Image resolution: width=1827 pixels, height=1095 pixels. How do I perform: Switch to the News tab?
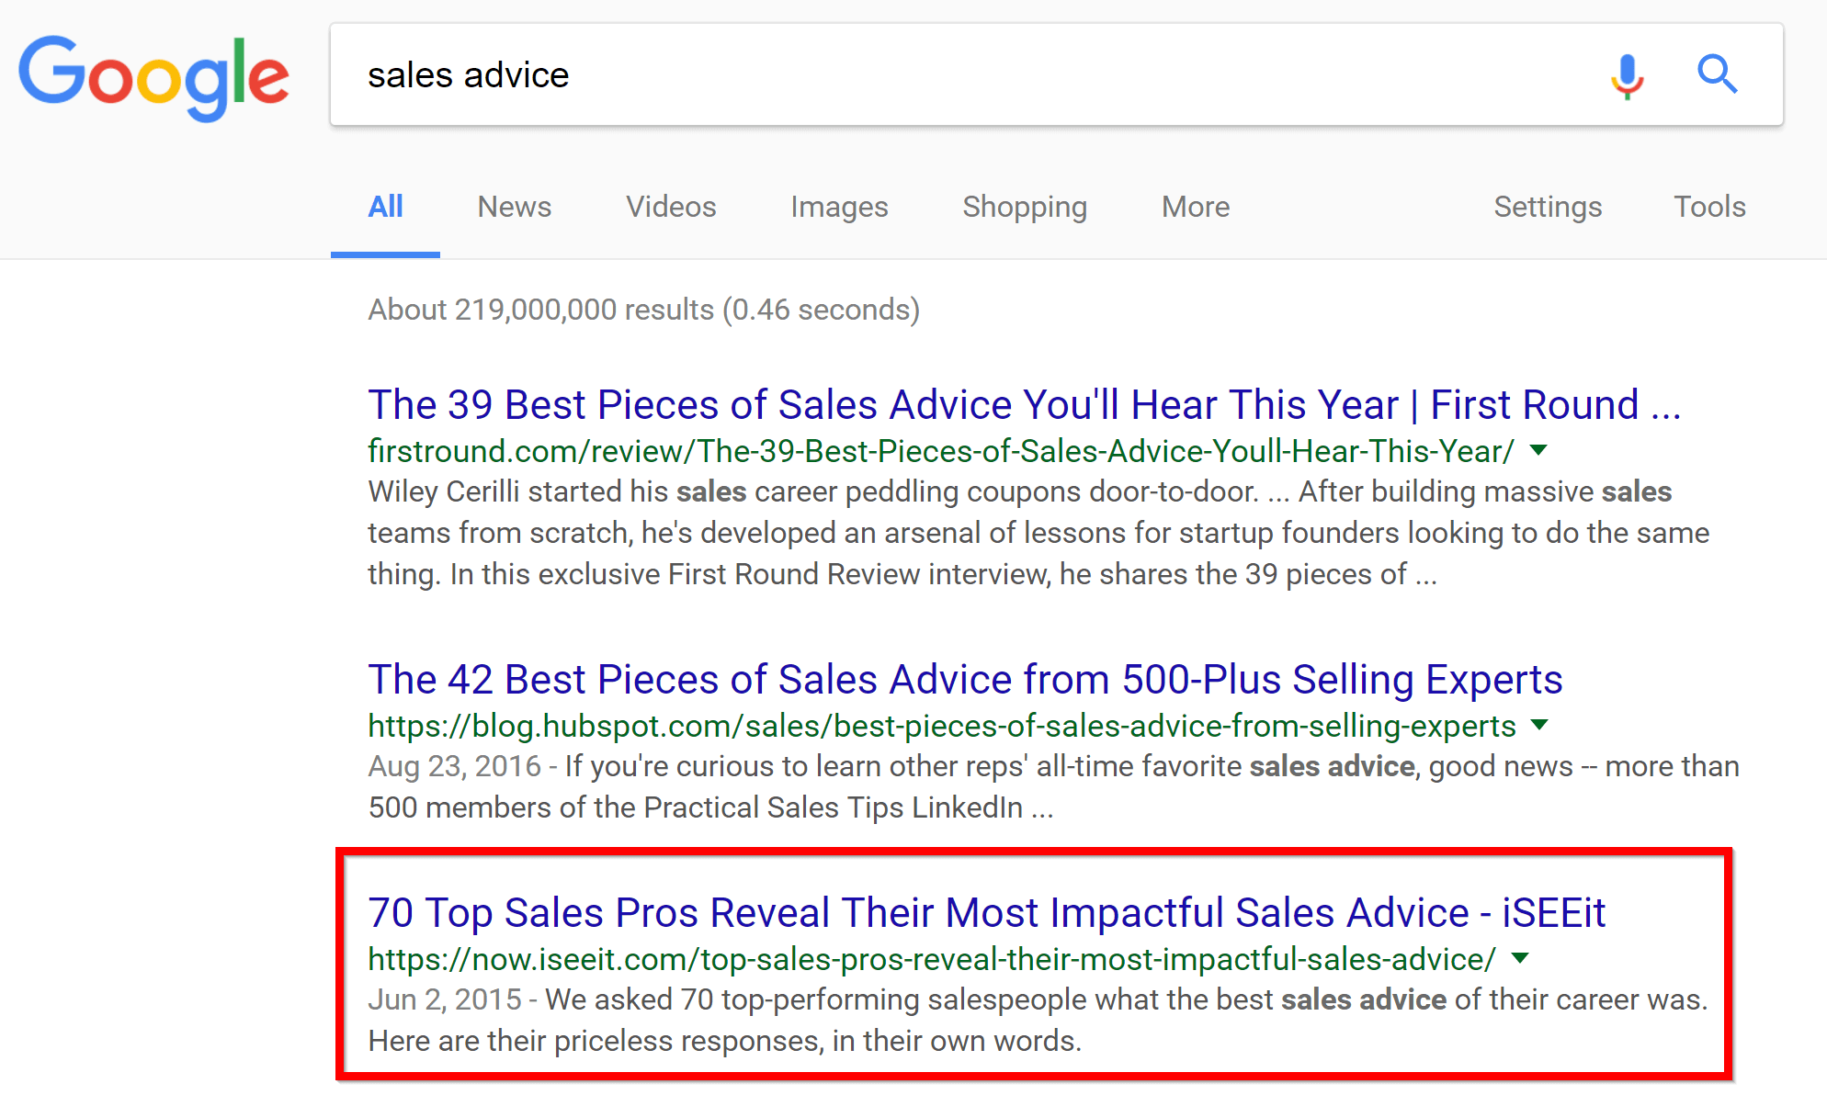(515, 207)
